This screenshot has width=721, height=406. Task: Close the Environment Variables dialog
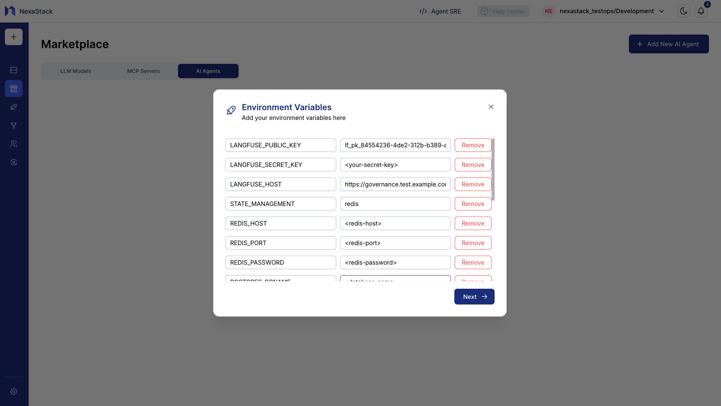(491, 107)
